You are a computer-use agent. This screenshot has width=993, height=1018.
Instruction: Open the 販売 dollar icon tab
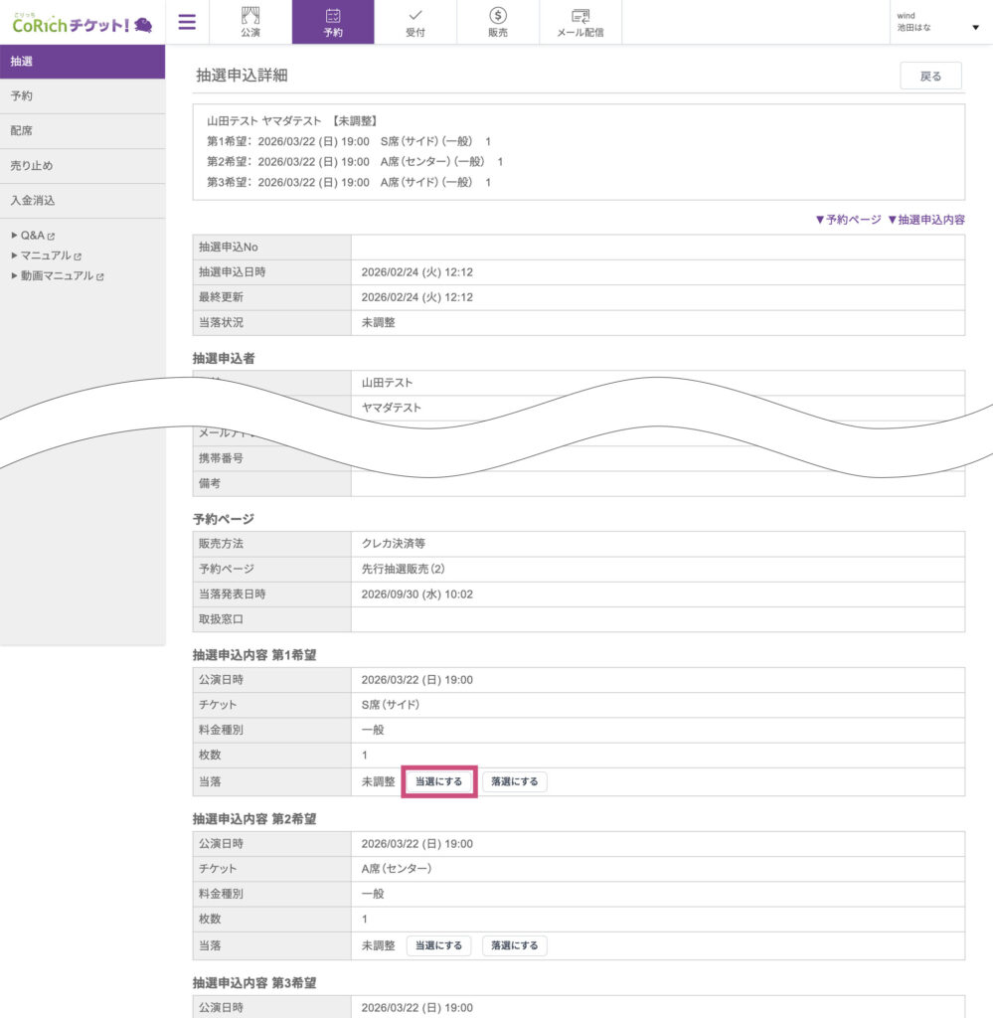(x=498, y=22)
